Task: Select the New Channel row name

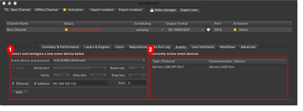Action: click(16, 30)
